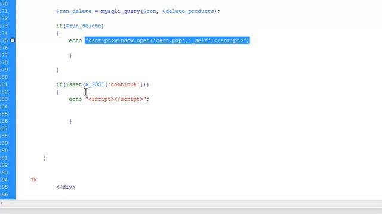Image resolution: width=382 pixels, height=214 pixels.
Task: Click the highlighted window.open cart.php string
Action: (x=167, y=40)
